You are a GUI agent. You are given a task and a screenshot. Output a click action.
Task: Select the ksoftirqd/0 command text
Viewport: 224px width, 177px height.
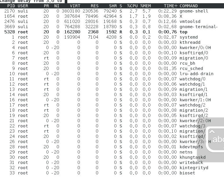(194, 53)
